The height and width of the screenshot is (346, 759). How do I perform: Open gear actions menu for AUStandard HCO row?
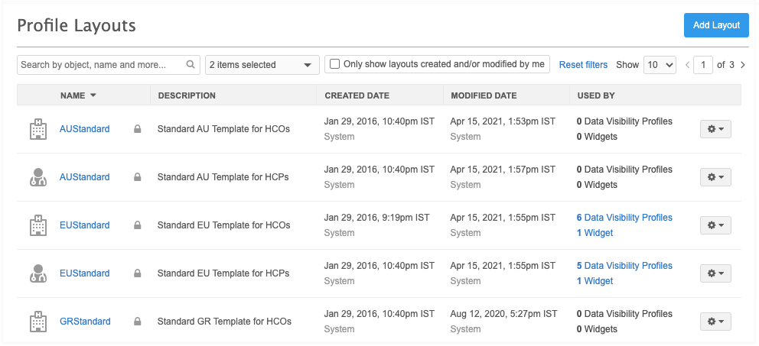pyautogui.click(x=715, y=130)
